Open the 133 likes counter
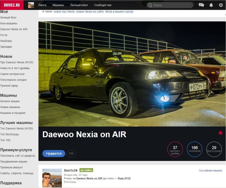 (71, 154)
